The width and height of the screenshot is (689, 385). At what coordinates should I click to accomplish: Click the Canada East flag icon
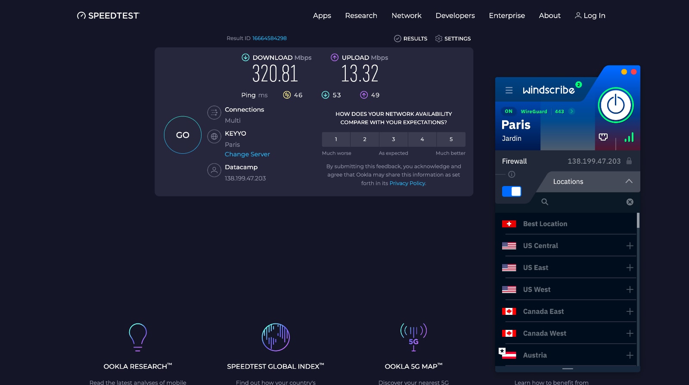click(509, 311)
